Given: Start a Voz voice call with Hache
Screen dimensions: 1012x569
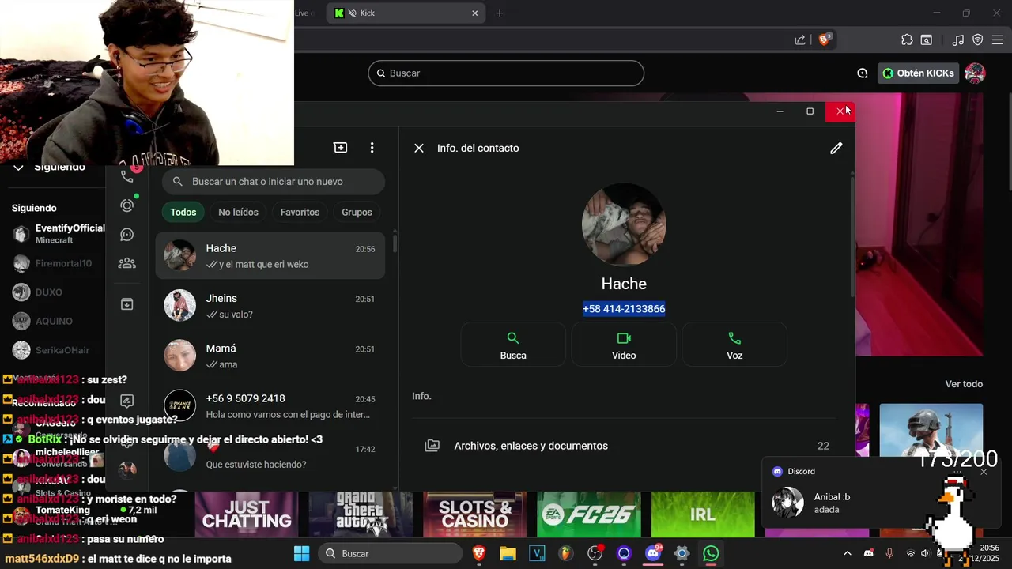Looking at the screenshot, I should click(734, 344).
